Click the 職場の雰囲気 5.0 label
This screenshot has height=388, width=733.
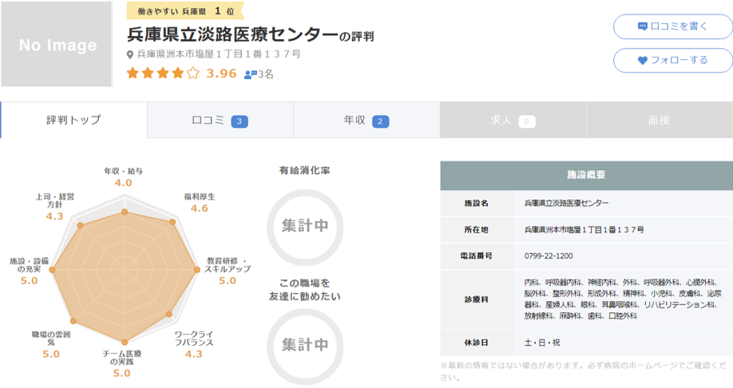pos(51,345)
